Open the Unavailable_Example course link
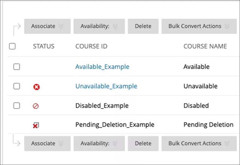Viewport: 240px width, 165px height. pyautogui.click(x=106, y=86)
